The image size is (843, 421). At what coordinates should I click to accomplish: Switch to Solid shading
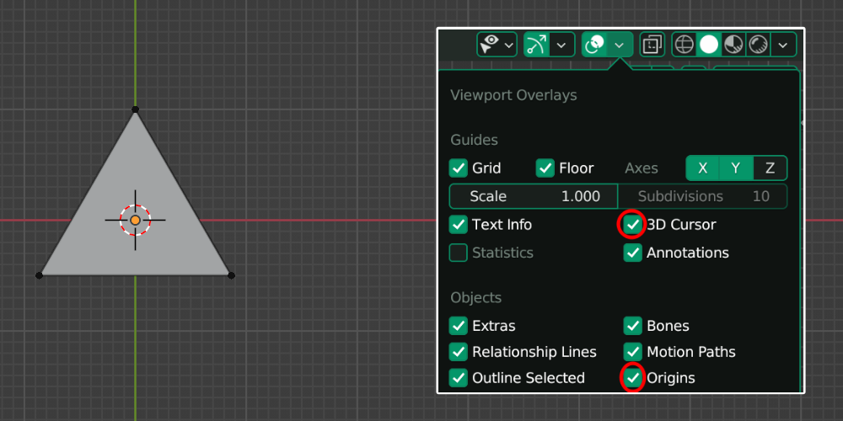click(709, 45)
